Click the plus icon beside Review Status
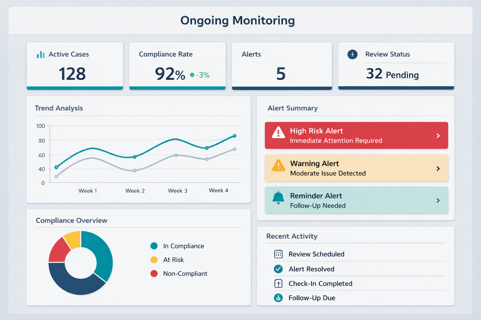This screenshot has width=481, height=320. coord(352,54)
